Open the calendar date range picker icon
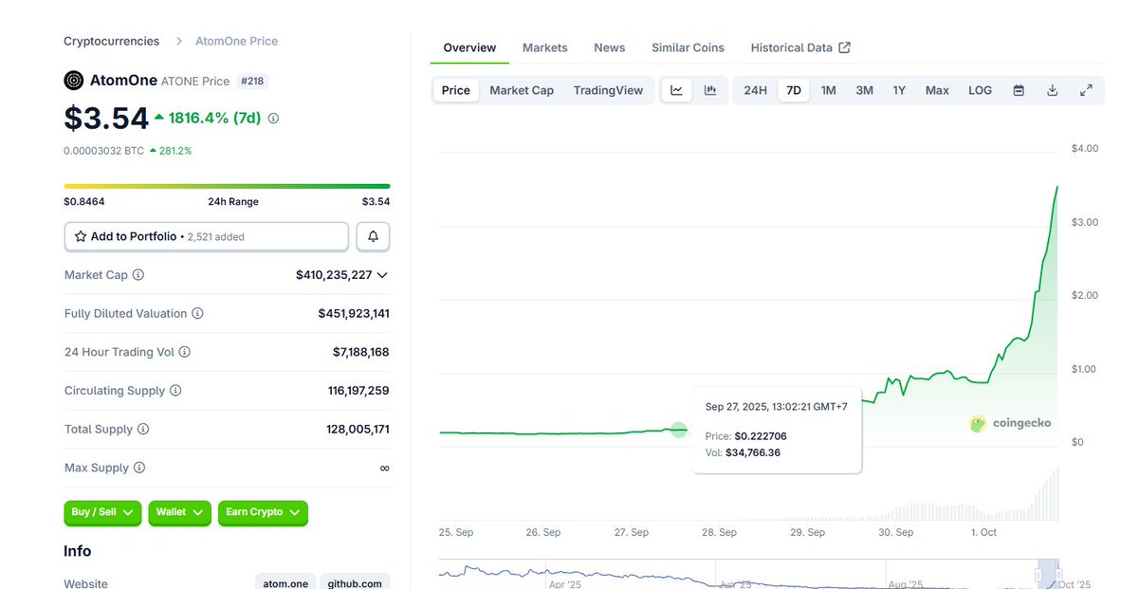The height and width of the screenshot is (589, 1138). [1019, 90]
